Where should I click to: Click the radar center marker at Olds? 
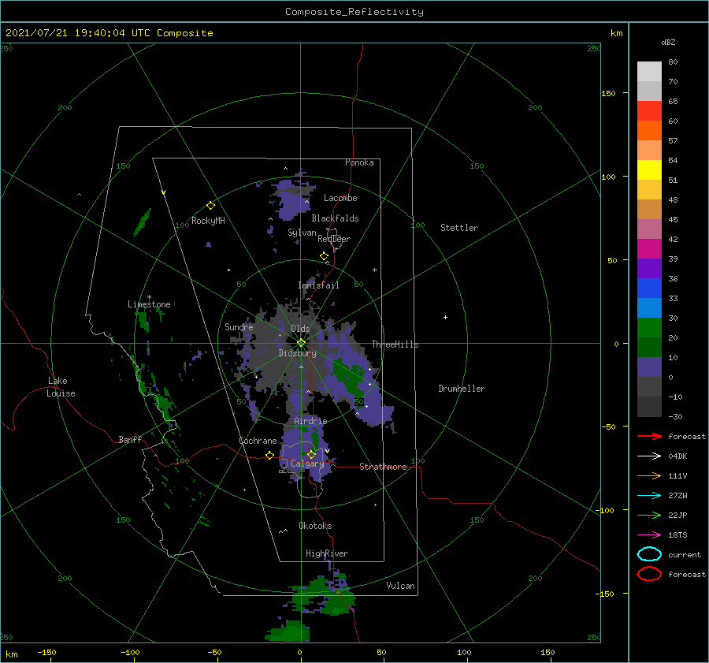tap(301, 343)
